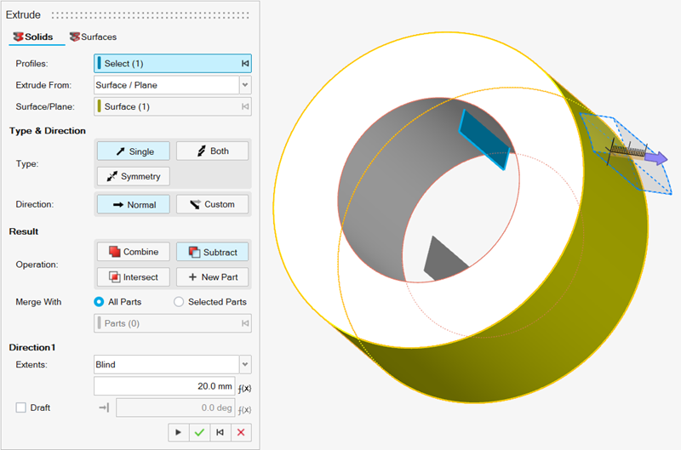Open the Extrude From dropdown
Screen dimensions: 681x450
point(245,85)
